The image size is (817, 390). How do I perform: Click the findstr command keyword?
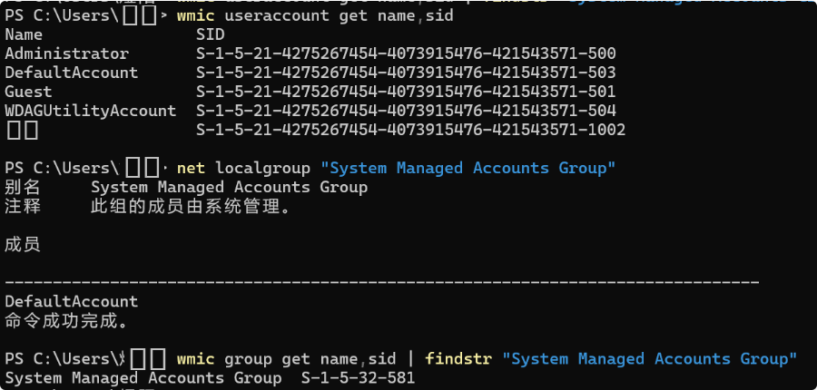point(458,359)
